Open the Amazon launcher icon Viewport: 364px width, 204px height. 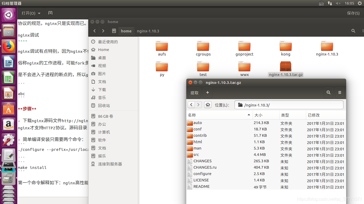9,125
